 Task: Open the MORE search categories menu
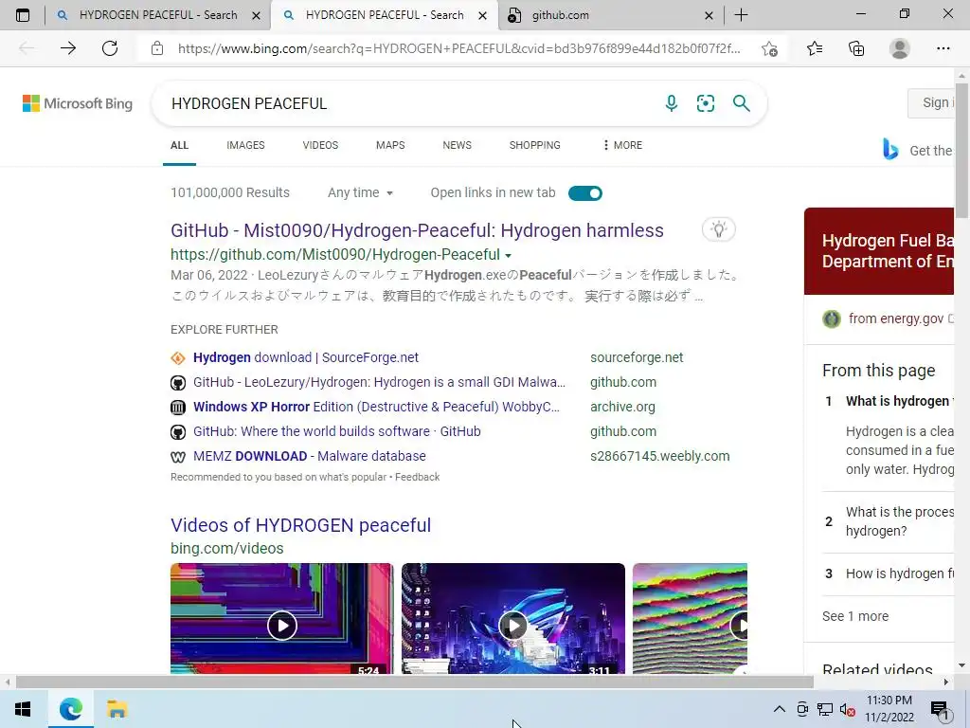tap(622, 145)
